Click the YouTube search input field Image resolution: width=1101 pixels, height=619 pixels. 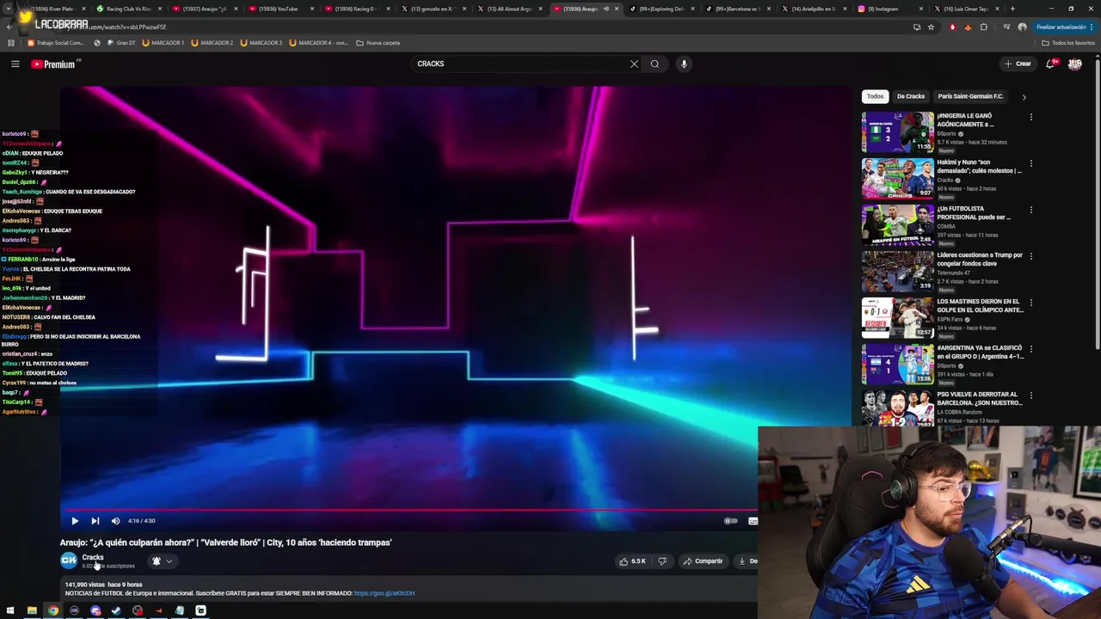(520, 64)
